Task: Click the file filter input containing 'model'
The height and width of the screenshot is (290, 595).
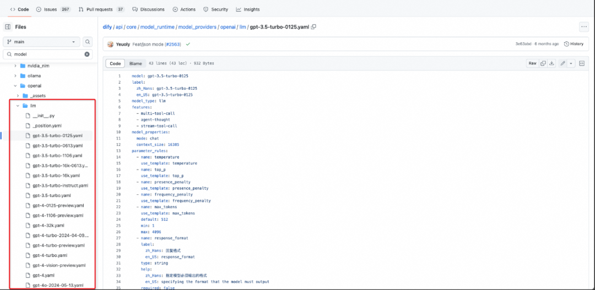Action: [47, 54]
